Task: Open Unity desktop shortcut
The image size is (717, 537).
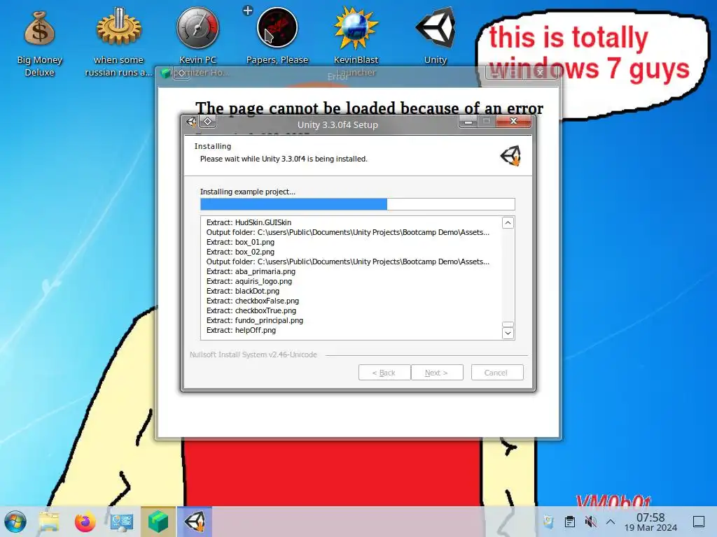Action: (x=436, y=36)
